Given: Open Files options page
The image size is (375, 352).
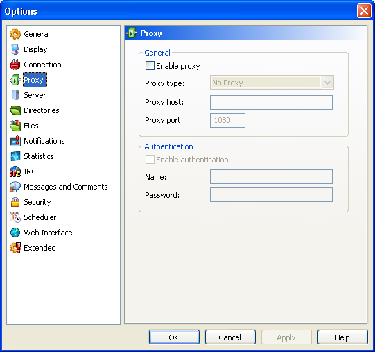Looking at the screenshot, I should click(31, 126).
